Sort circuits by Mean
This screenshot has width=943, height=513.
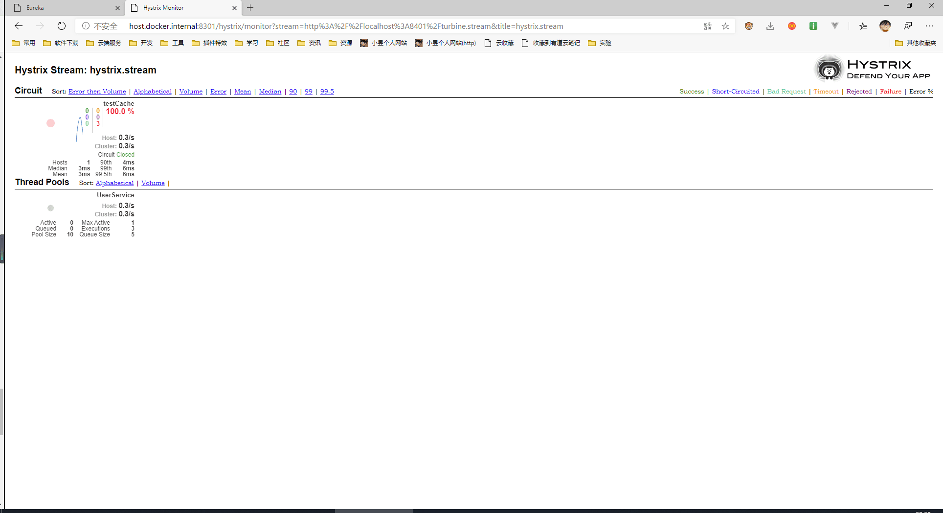pyautogui.click(x=243, y=92)
